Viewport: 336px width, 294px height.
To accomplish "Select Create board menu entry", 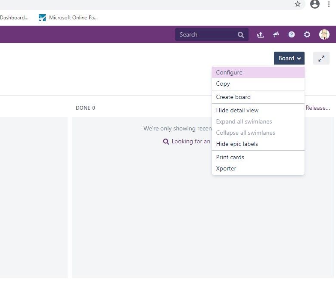I will pyautogui.click(x=258, y=97).
